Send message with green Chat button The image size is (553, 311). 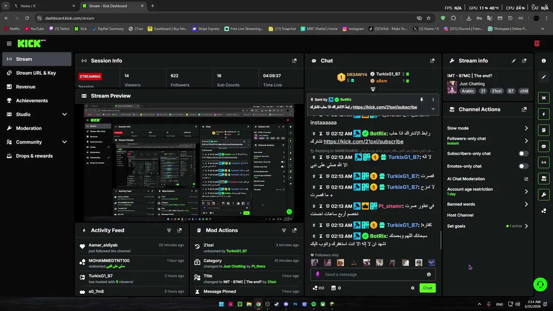(x=427, y=288)
